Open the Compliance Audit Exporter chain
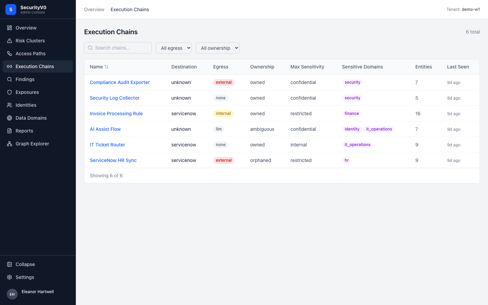Screen dimensions: 488x305 [120, 82]
